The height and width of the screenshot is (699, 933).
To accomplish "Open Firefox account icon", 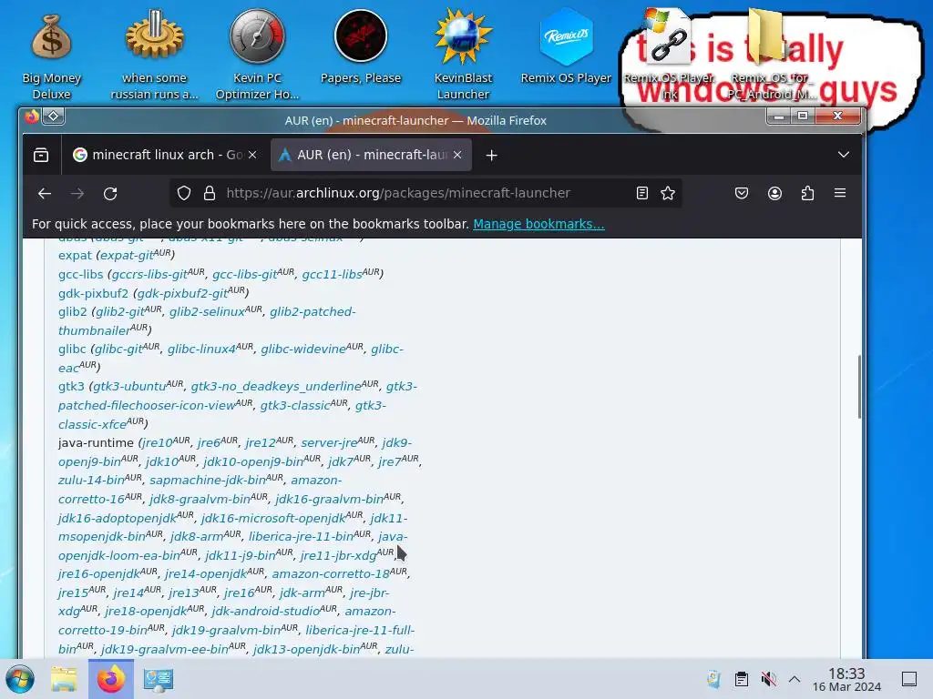I will click(774, 193).
